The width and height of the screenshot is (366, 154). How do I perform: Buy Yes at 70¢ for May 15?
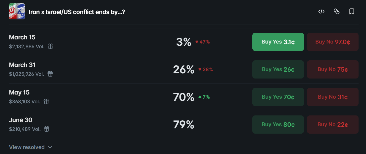278,97
